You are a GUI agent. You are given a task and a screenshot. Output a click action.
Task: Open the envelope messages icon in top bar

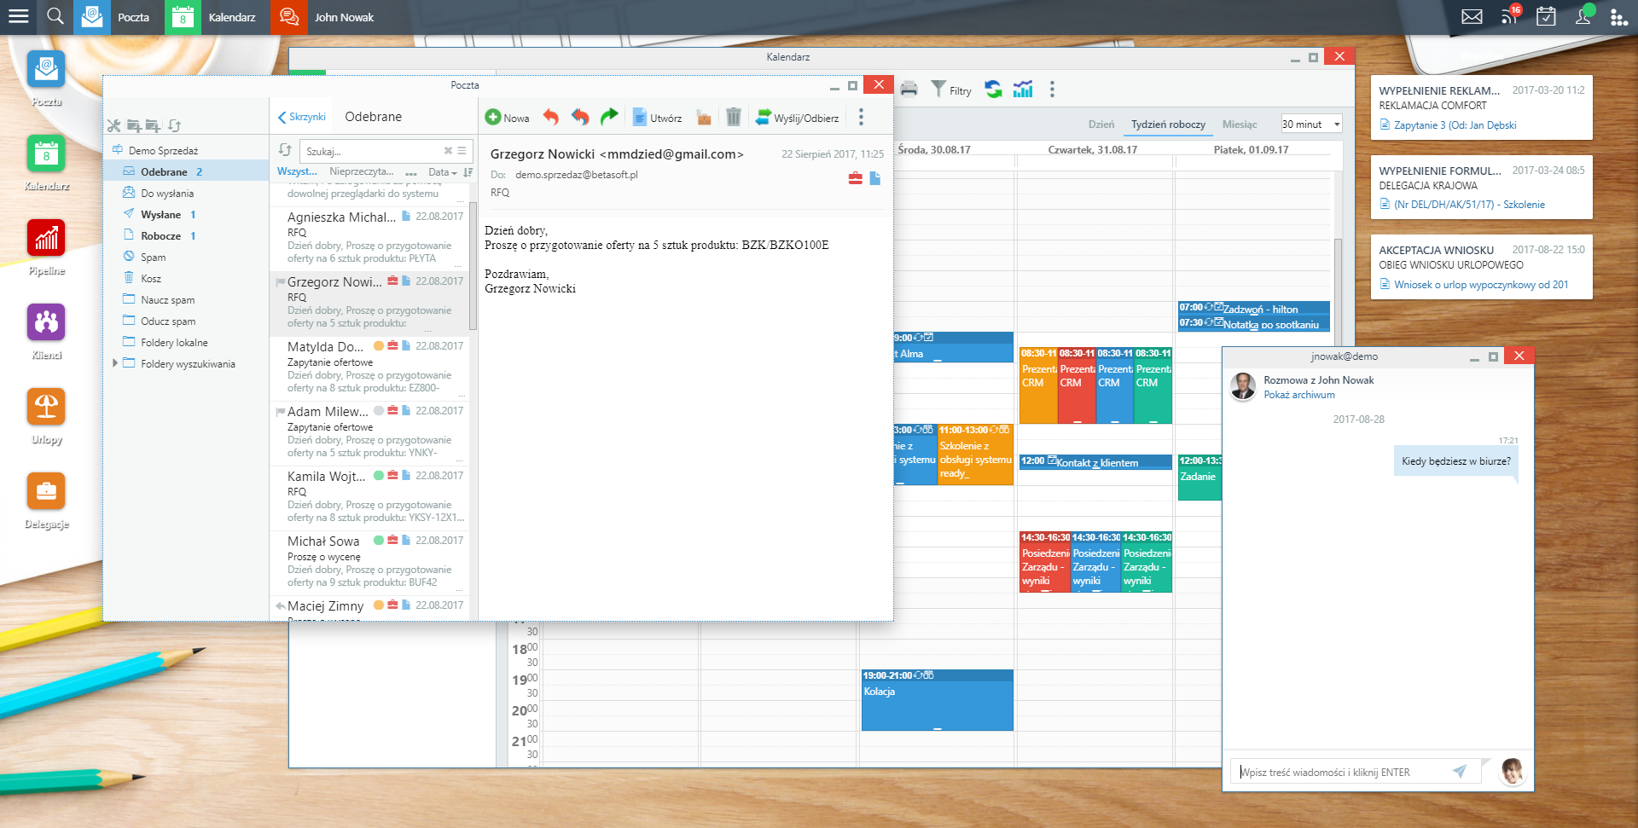click(x=1472, y=16)
